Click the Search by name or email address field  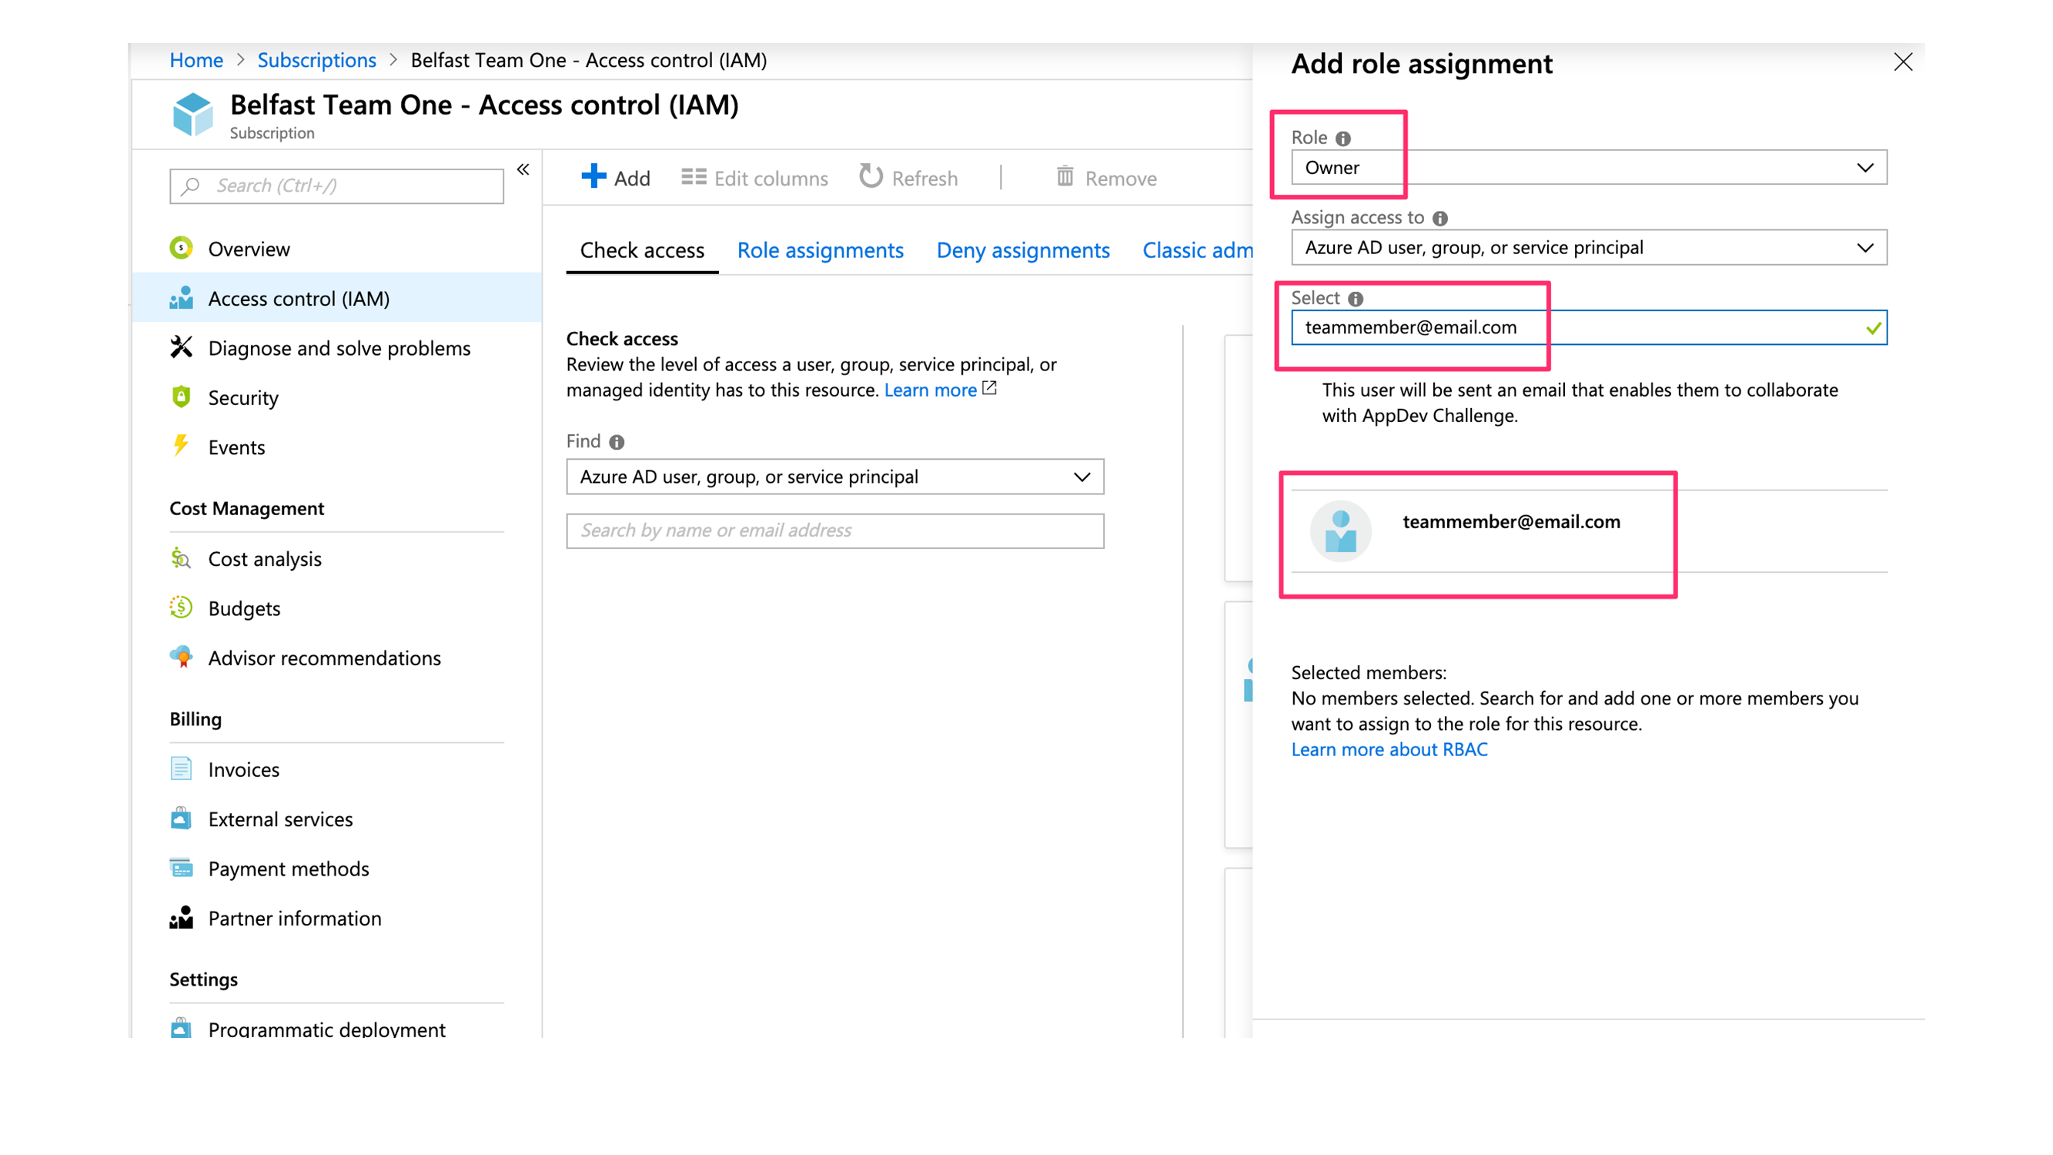click(834, 530)
